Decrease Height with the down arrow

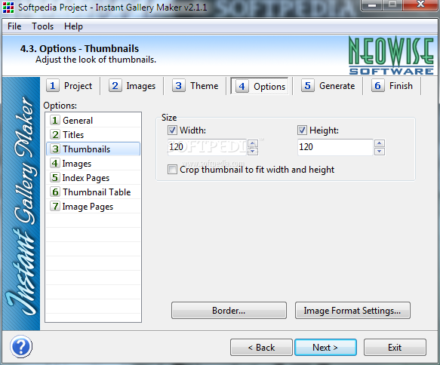pos(380,151)
